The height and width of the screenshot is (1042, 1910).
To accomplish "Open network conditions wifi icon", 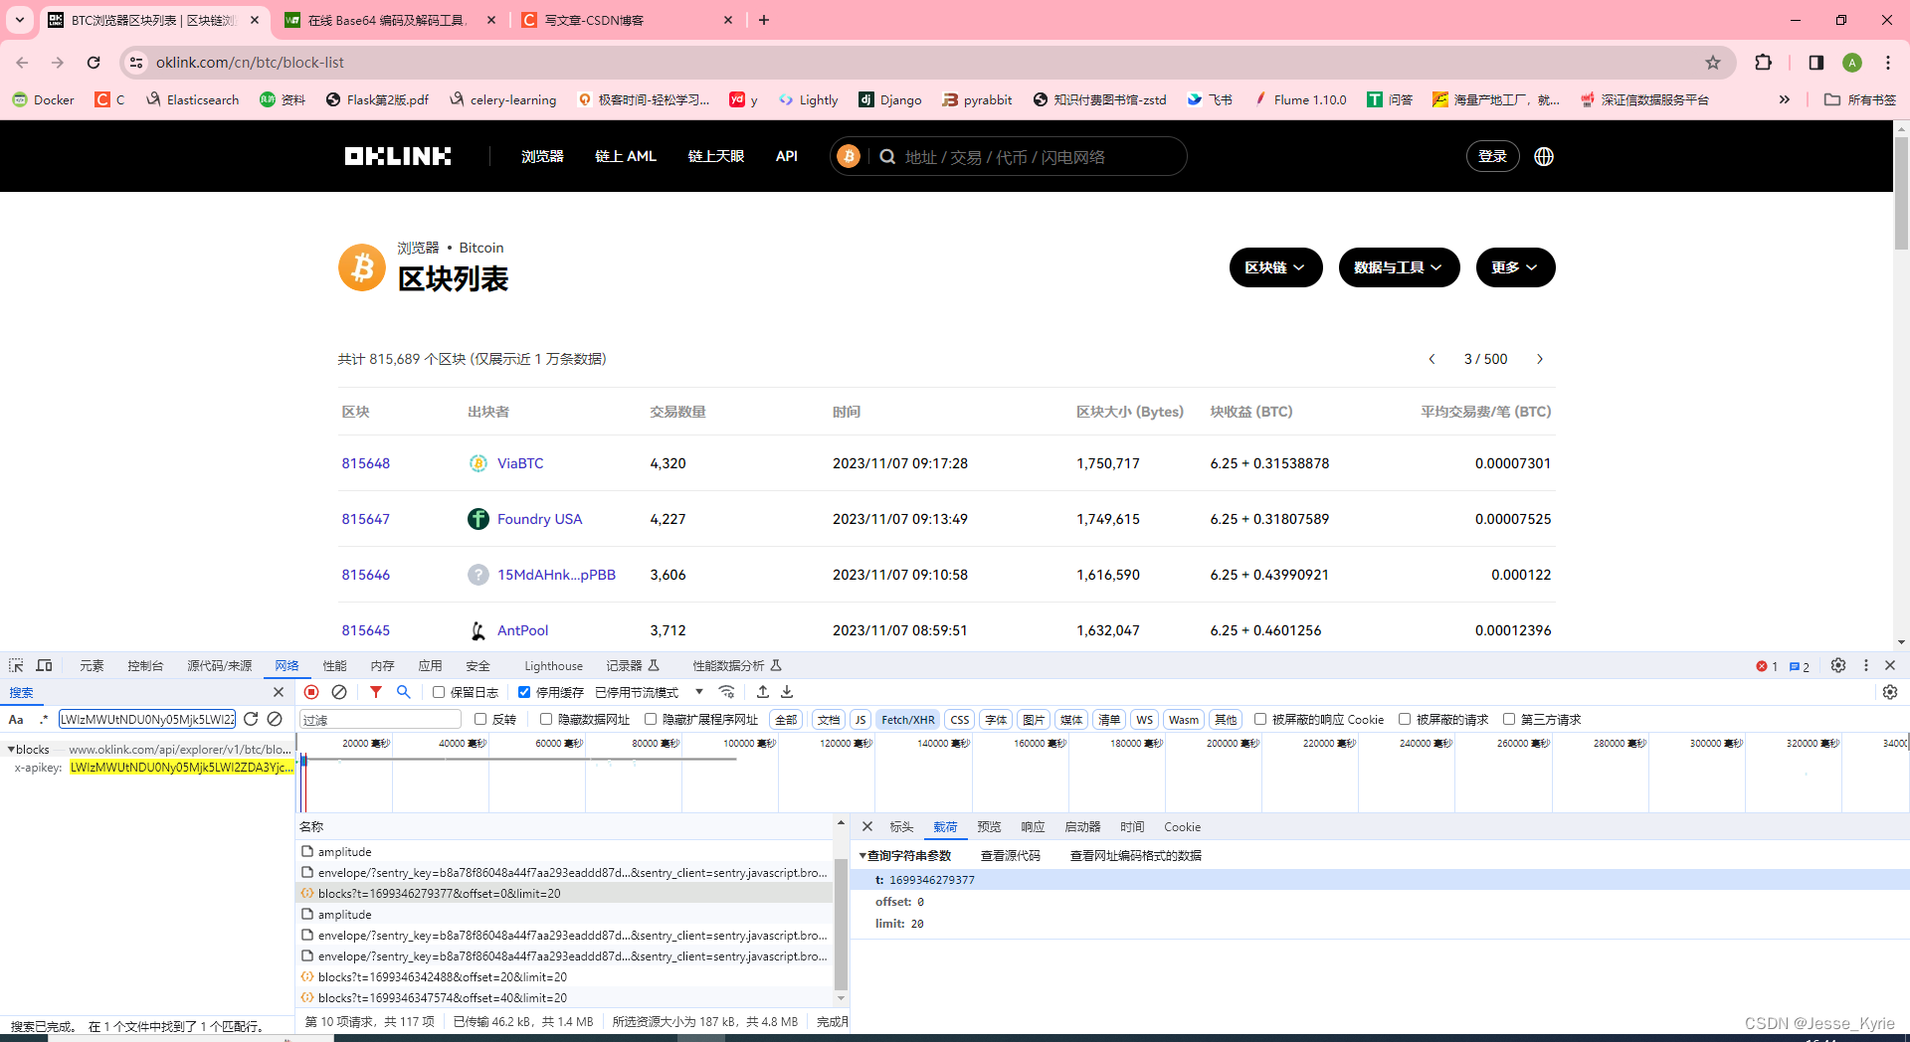I will (727, 692).
